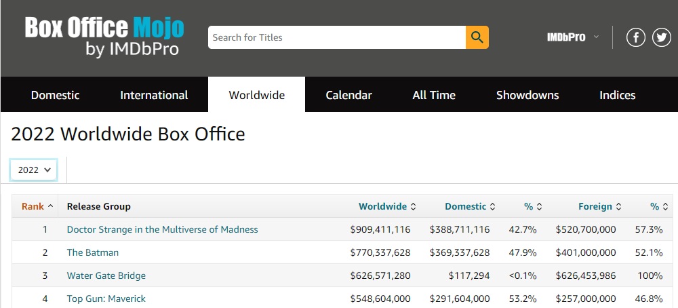Open the 2022 year dropdown
678x308 pixels.
pos(34,170)
